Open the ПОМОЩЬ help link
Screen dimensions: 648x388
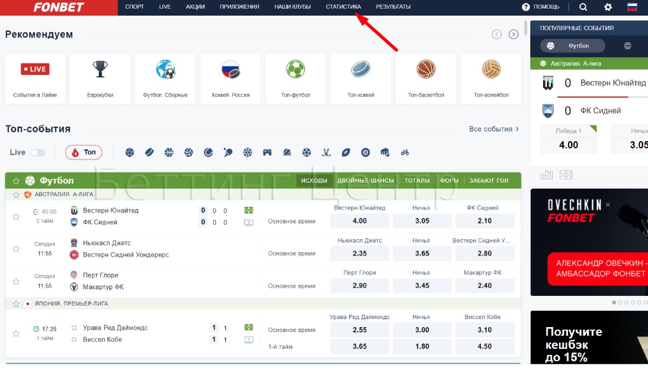541,7
